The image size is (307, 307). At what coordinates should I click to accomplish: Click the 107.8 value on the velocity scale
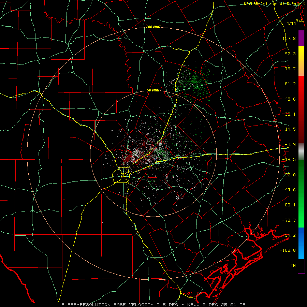pos(289,38)
